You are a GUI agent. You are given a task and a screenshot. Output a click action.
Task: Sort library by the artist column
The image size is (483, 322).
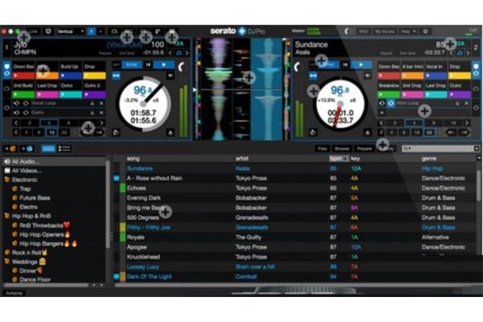(242, 159)
